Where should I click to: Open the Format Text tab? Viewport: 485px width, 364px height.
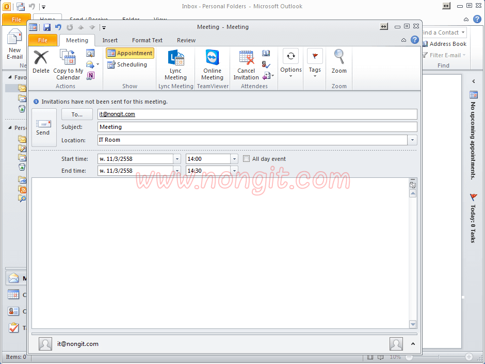tap(147, 40)
